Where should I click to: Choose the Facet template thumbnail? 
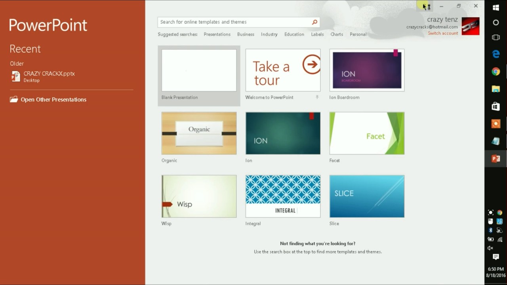click(367, 133)
